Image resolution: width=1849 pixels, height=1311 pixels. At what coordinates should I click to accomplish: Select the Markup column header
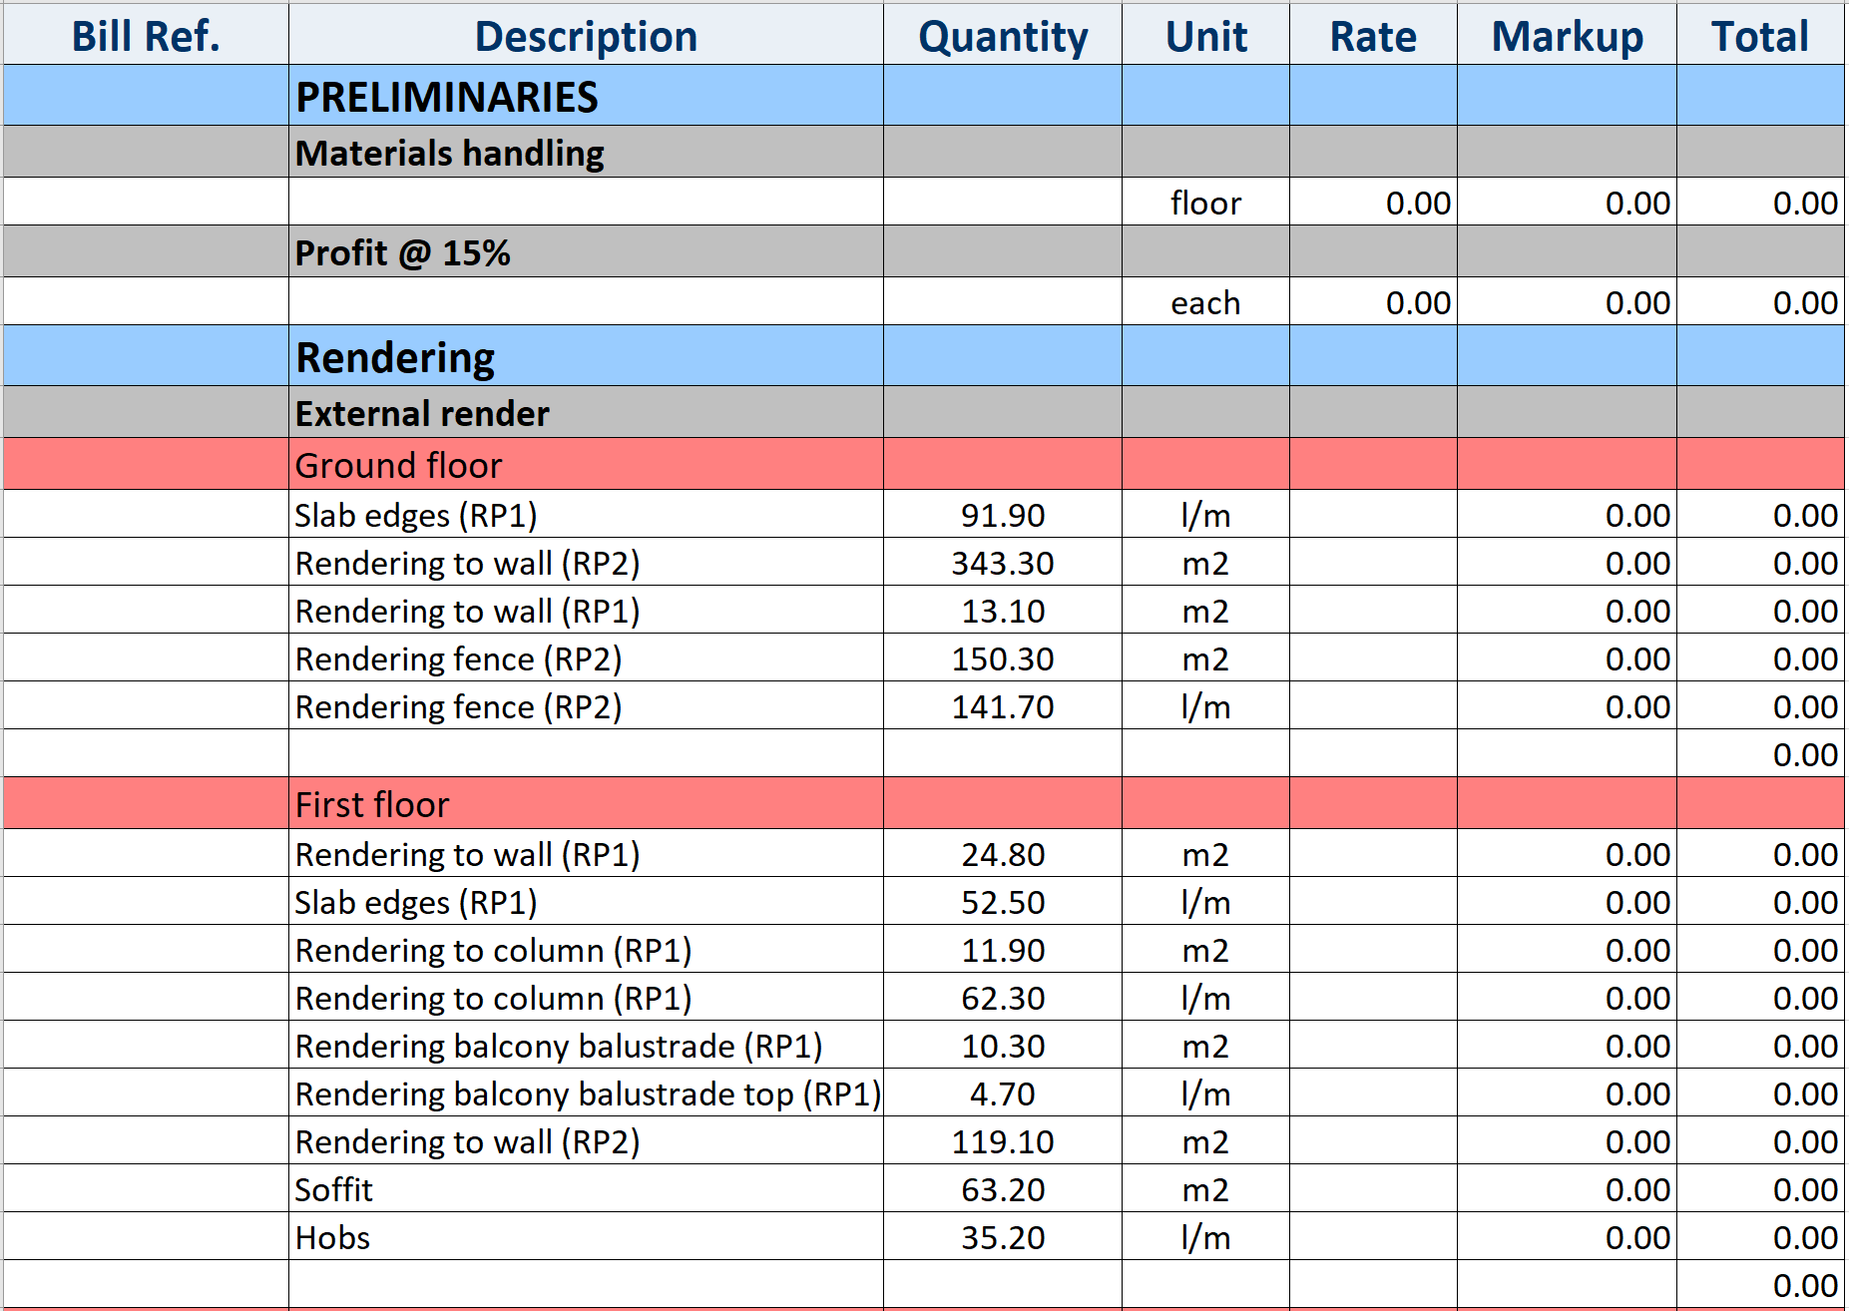(x=1567, y=36)
